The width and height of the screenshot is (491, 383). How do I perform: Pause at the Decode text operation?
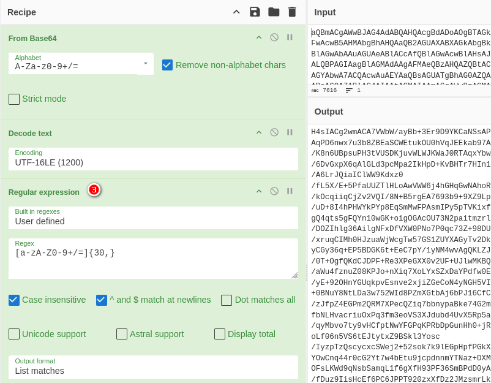(x=290, y=132)
